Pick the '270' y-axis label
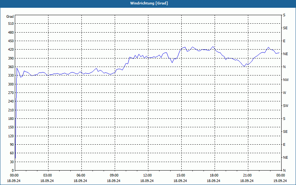 point(11,93)
